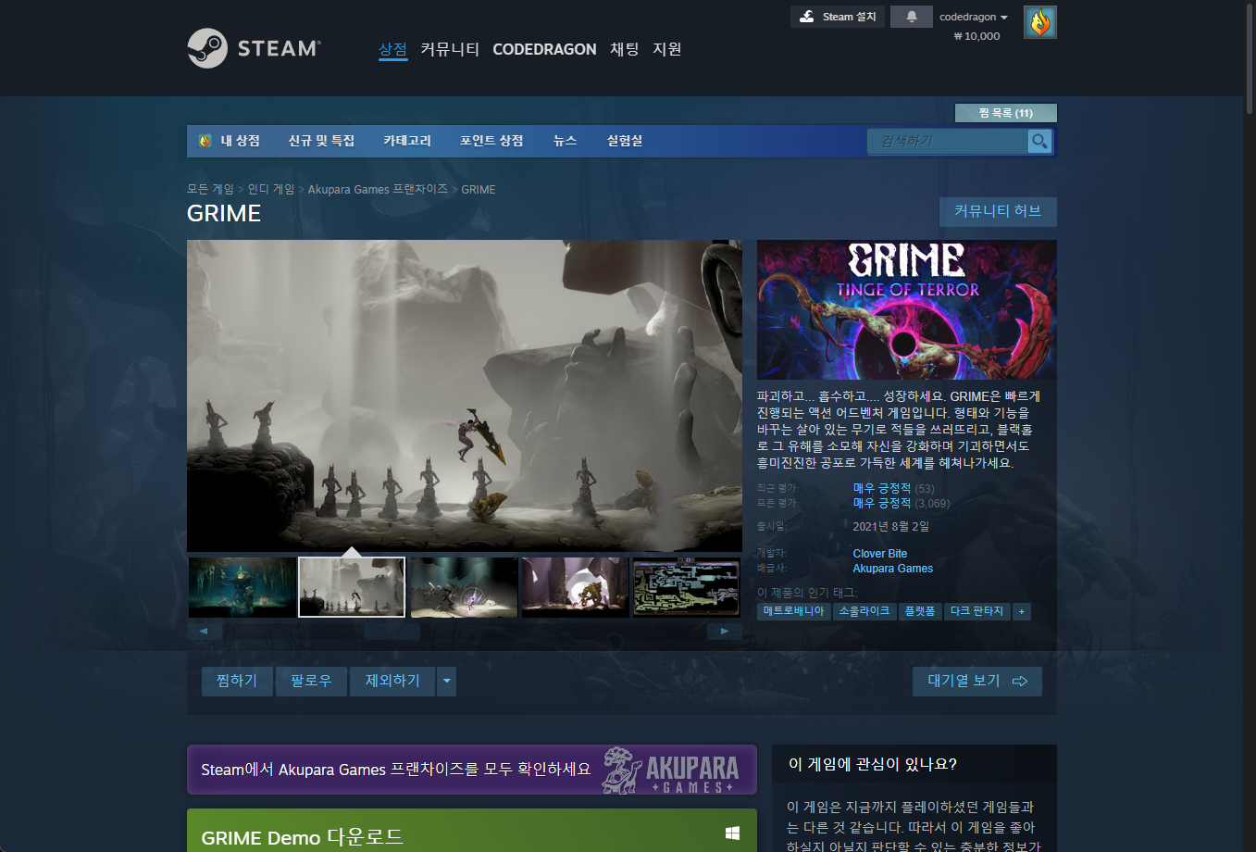Image resolution: width=1256 pixels, height=852 pixels.
Task: Click the + button for more tags
Action: pyautogui.click(x=1022, y=611)
